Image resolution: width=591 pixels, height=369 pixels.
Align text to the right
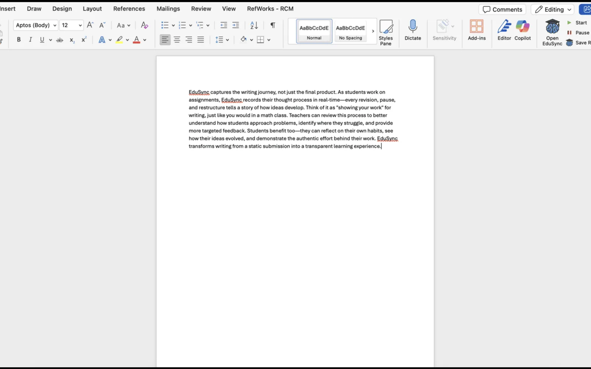[189, 39]
